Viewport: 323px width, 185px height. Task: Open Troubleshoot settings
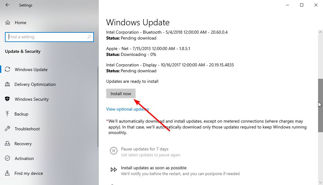click(27, 129)
